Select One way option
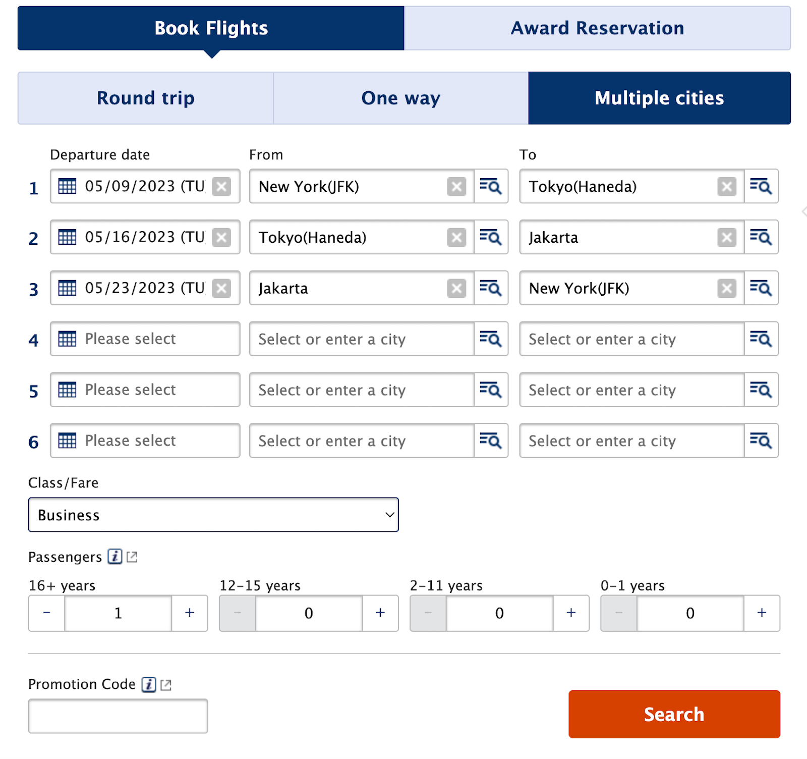Screen dimensions: 807x759 (x=401, y=98)
